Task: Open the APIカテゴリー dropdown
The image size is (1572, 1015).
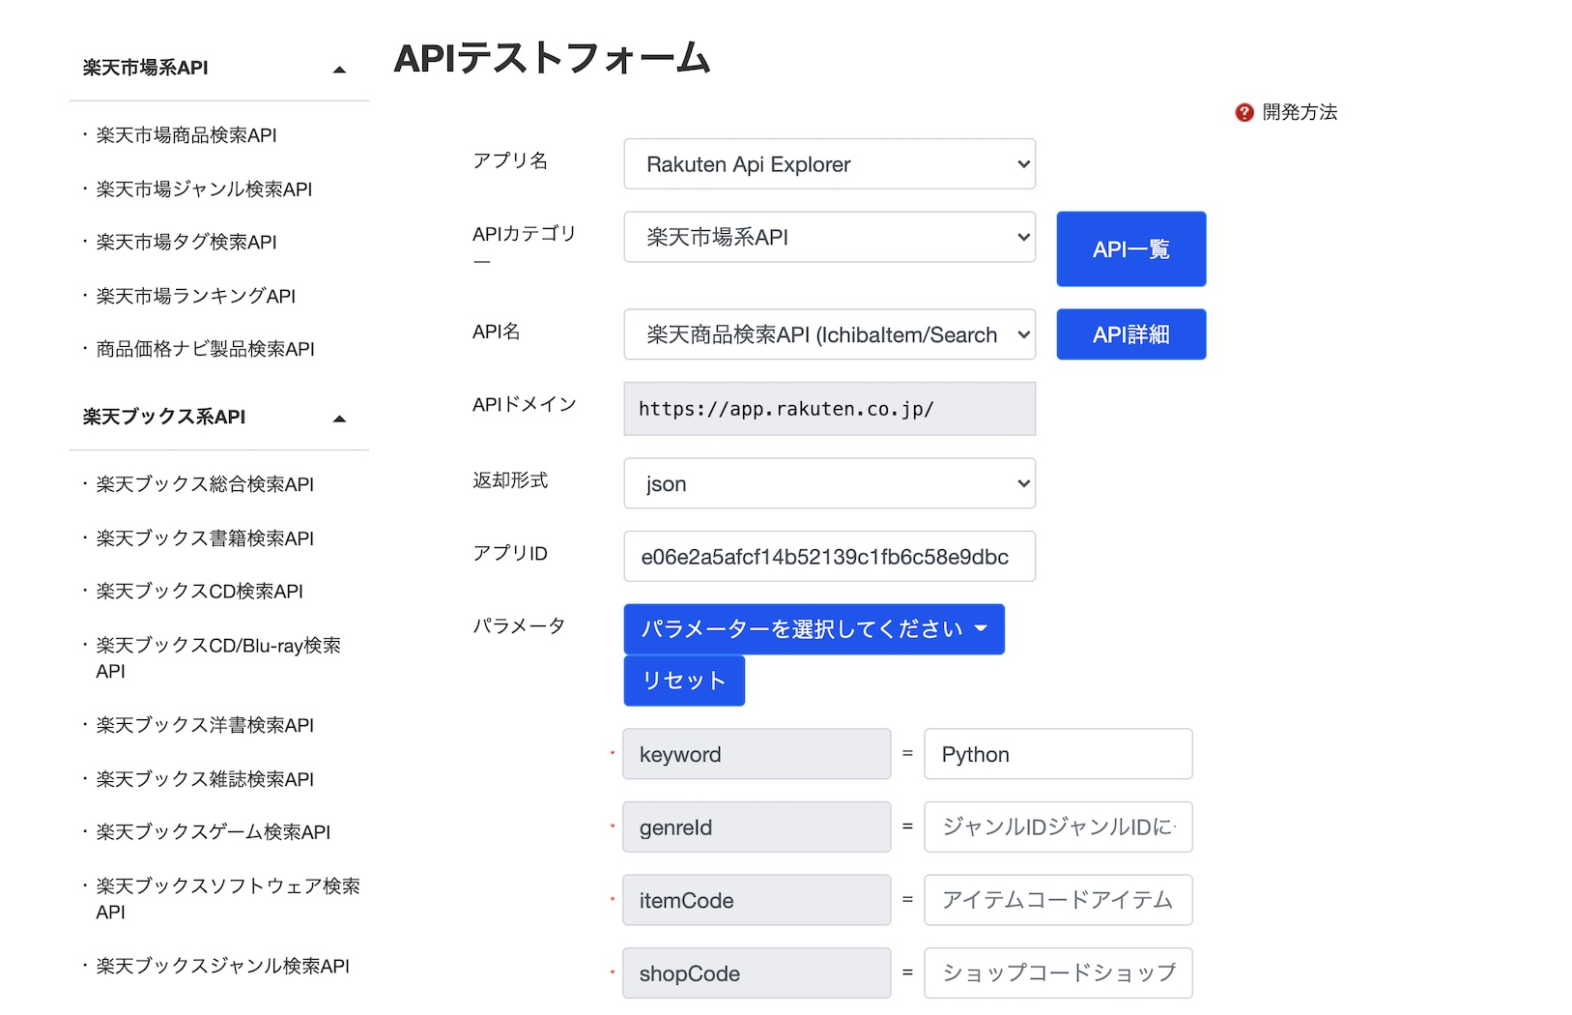Action: click(x=829, y=237)
